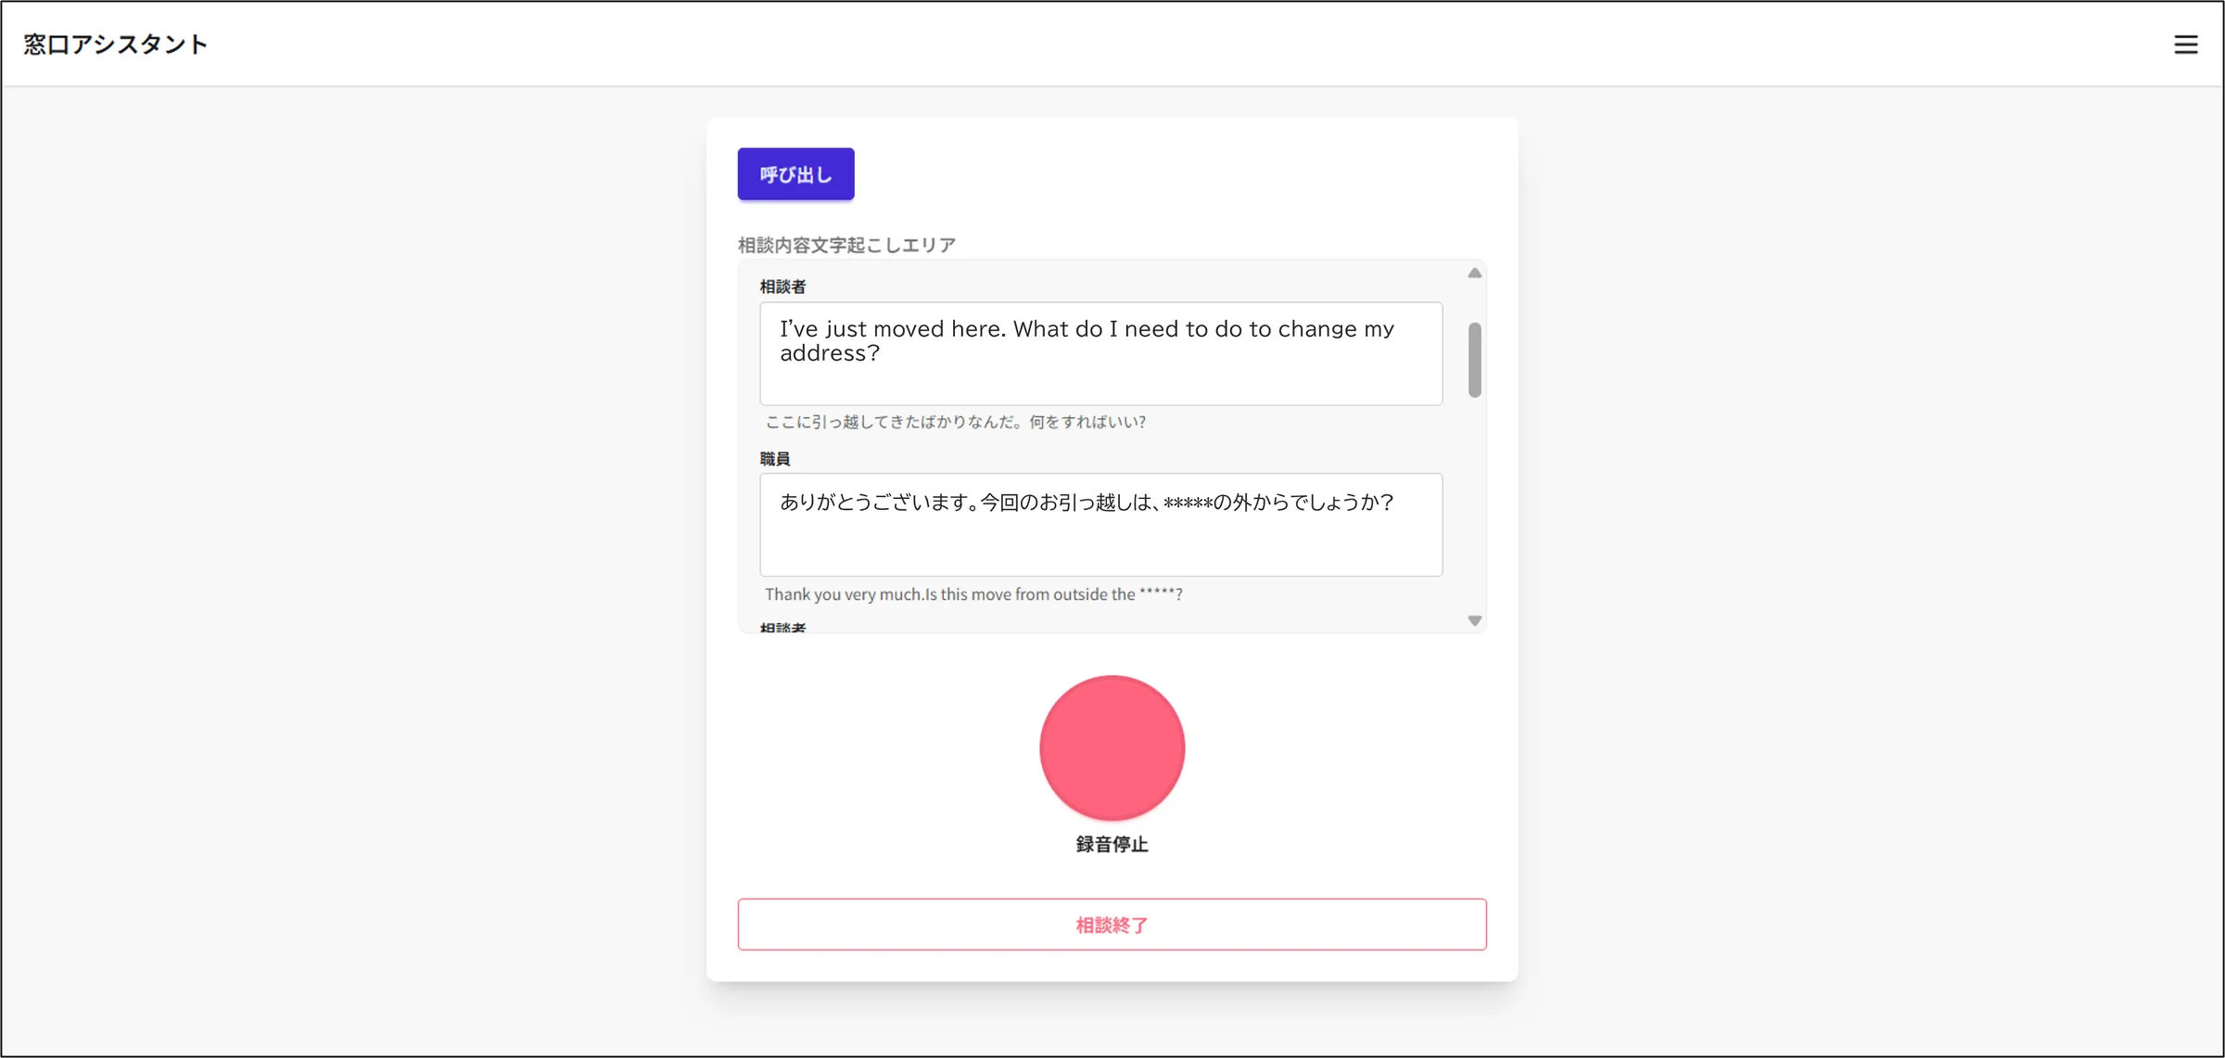The height and width of the screenshot is (1058, 2225).
Task: Click the 呼び出し call button
Action: (795, 174)
